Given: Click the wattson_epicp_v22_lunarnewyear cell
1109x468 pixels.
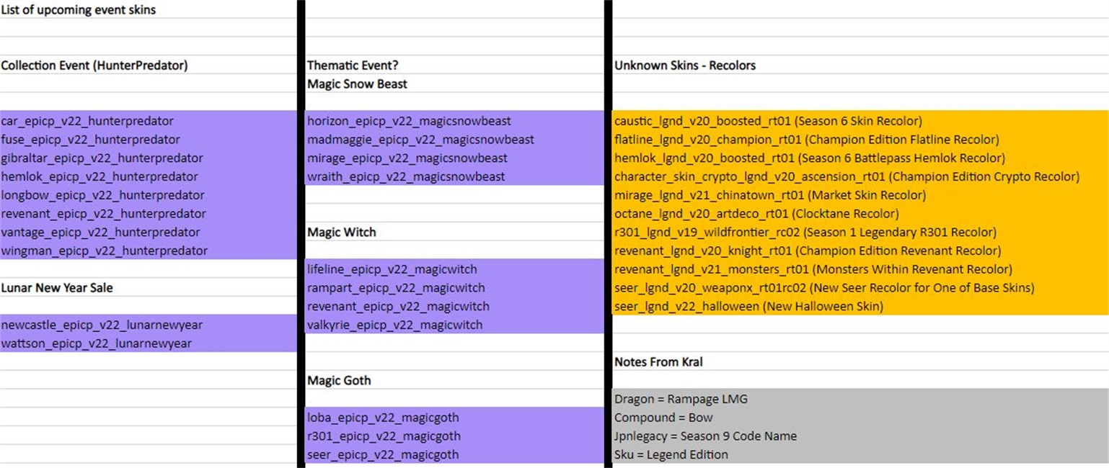Looking at the screenshot, I should (97, 343).
